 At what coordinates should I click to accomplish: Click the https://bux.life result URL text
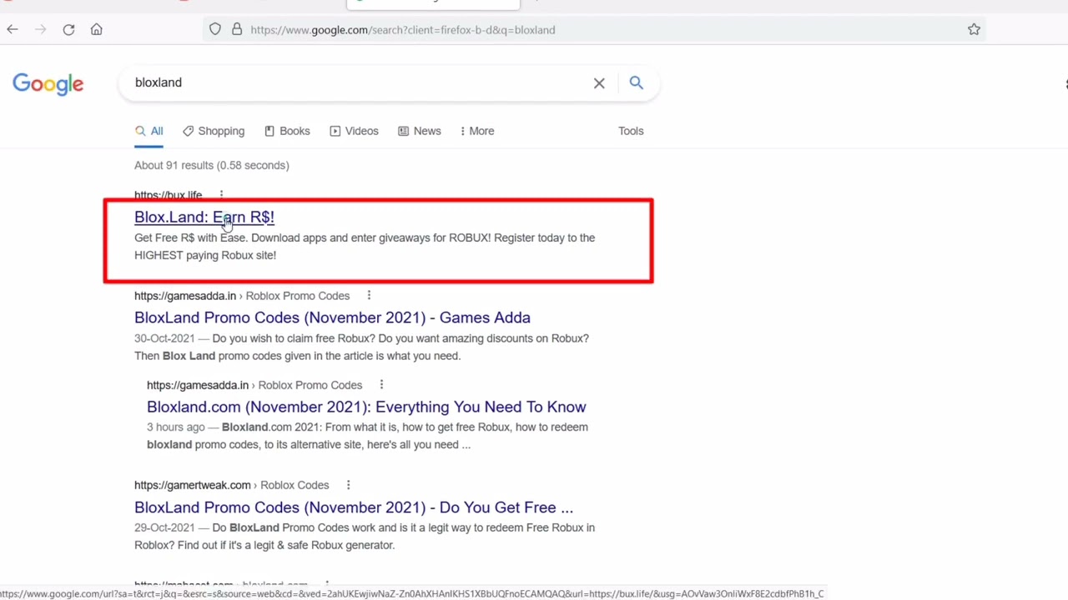tap(168, 195)
